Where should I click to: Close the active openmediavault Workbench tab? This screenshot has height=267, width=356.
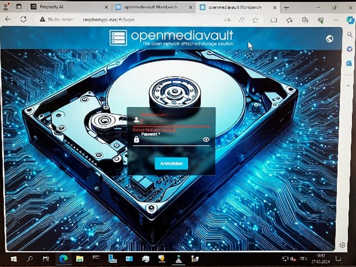point(274,8)
